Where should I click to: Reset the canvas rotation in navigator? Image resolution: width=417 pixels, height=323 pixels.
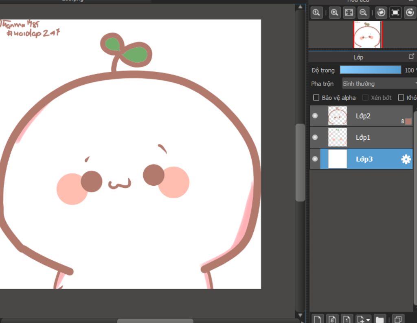pos(396,13)
